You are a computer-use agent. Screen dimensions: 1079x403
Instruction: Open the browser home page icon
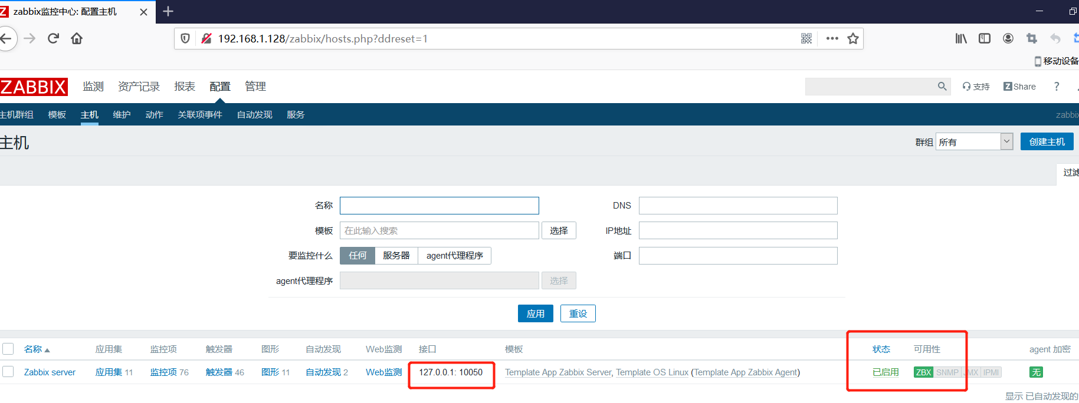77,38
